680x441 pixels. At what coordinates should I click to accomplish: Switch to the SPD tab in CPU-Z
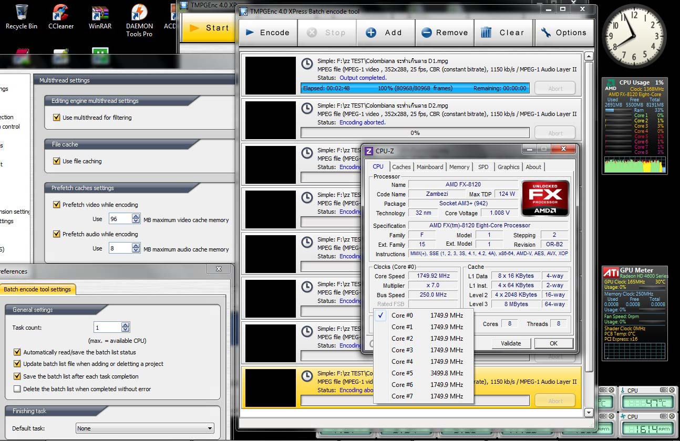(x=483, y=167)
